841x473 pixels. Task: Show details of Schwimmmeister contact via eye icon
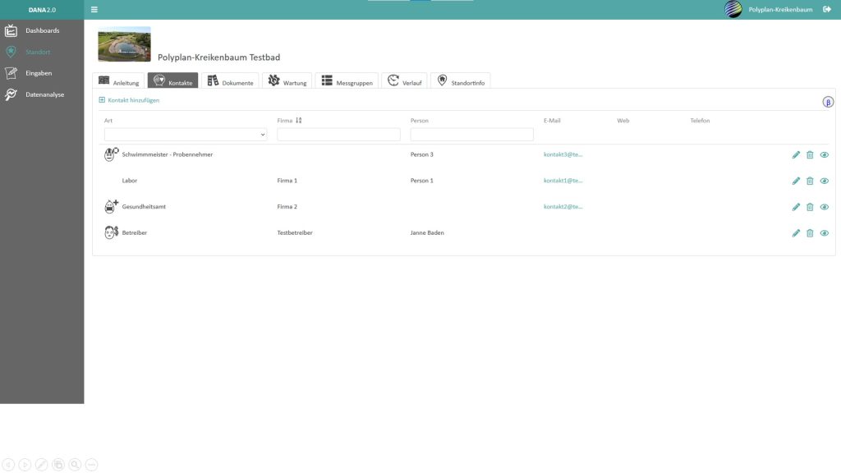click(825, 154)
